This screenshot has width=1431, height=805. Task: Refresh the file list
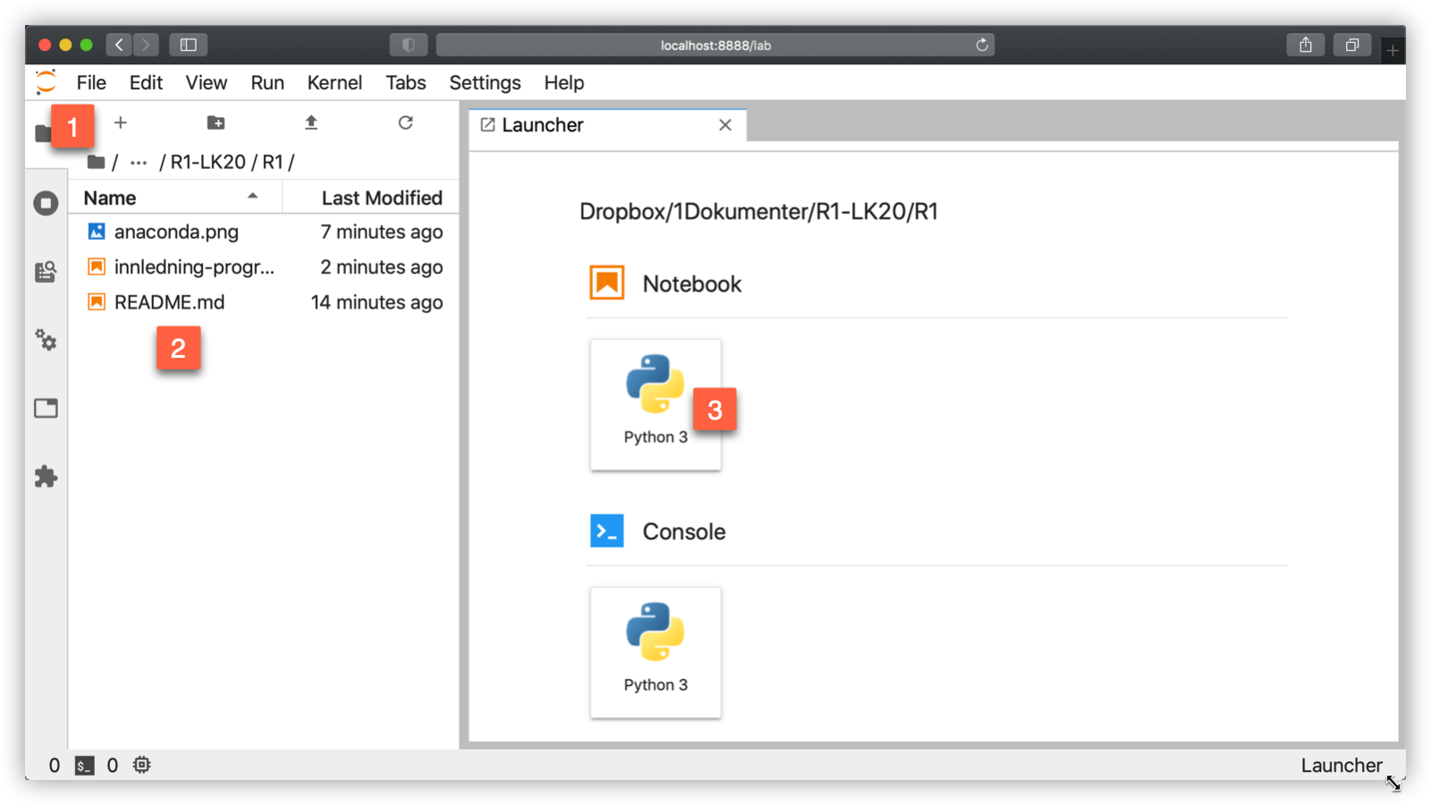point(406,123)
